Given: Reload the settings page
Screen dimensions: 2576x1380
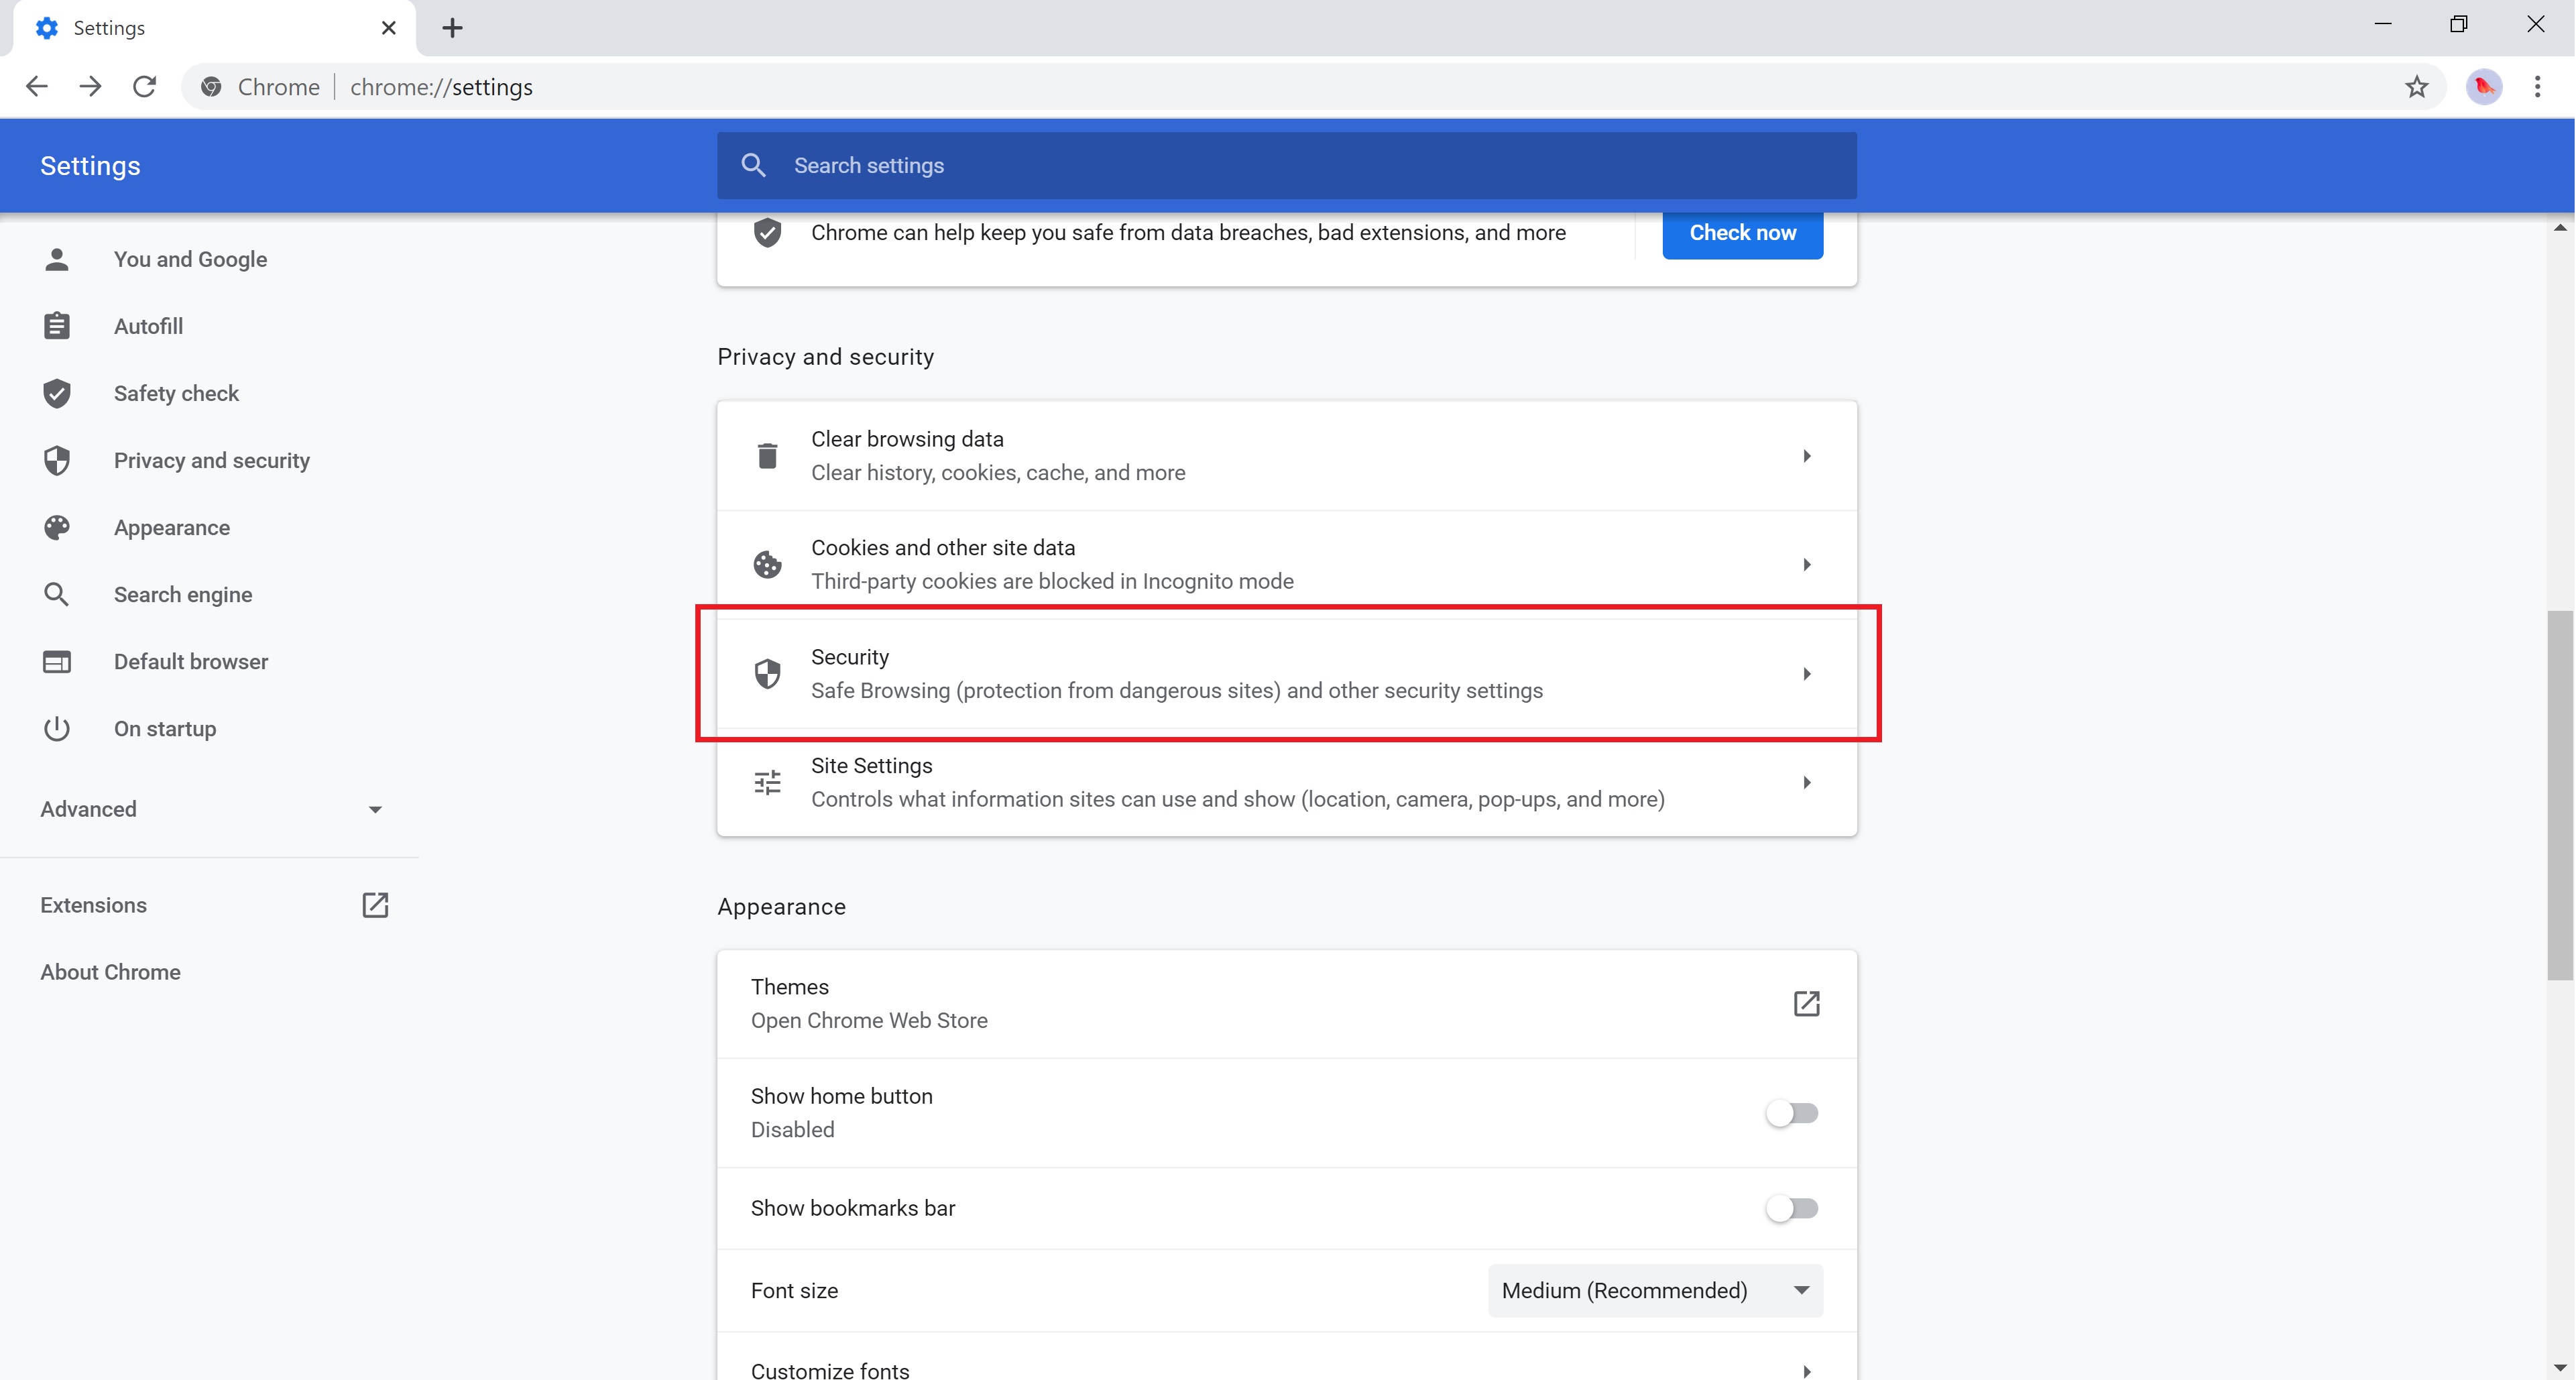Looking at the screenshot, I should click(x=145, y=87).
